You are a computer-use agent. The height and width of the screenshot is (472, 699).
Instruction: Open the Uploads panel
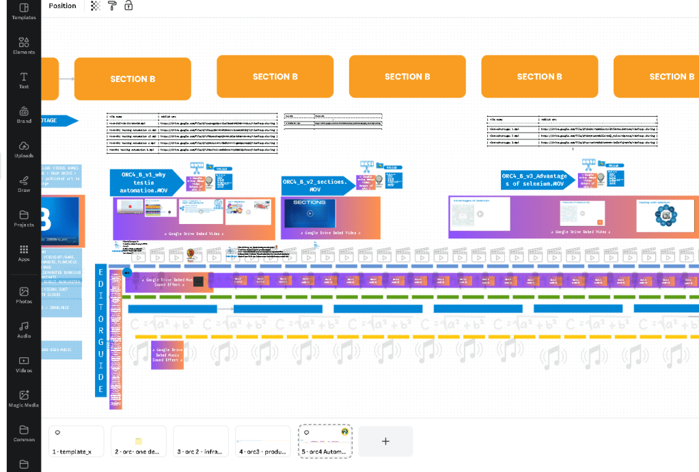(x=24, y=150)
